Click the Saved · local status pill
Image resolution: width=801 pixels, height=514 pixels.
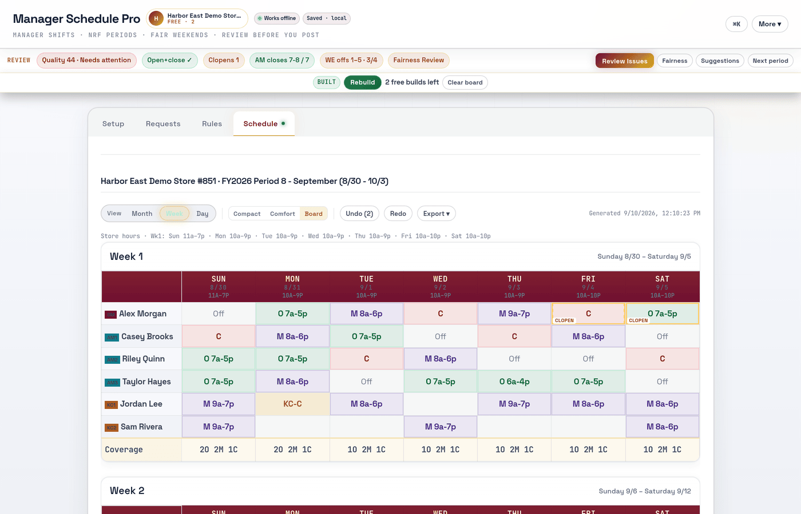327,18
